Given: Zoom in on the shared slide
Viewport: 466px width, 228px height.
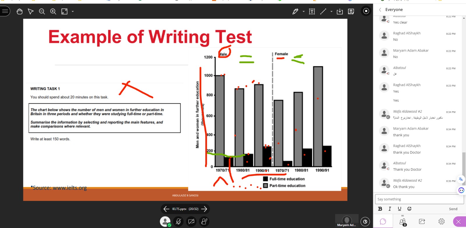Looking at the screenshot, I should coord(53,11).
